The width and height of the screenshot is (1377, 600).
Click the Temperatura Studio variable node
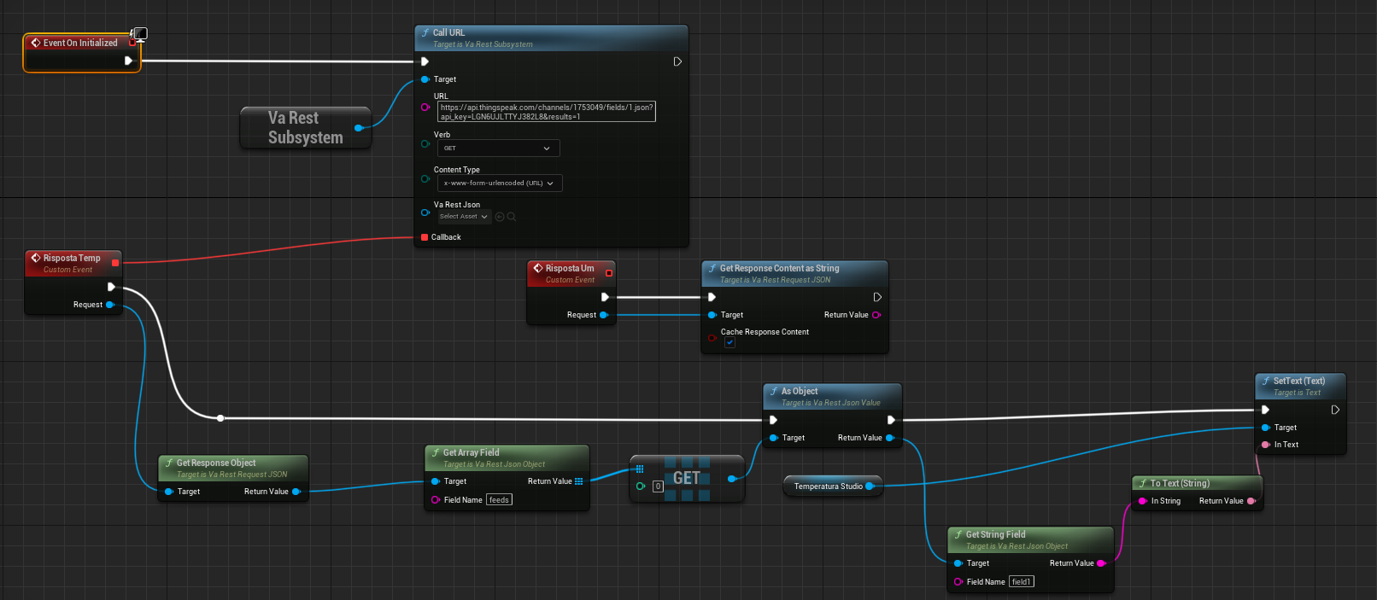[x=832, y=486]
